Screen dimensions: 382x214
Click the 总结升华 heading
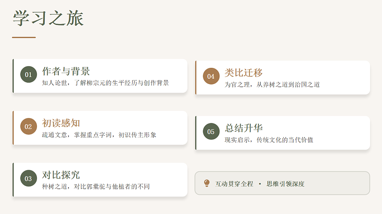(x=244, y=128)
